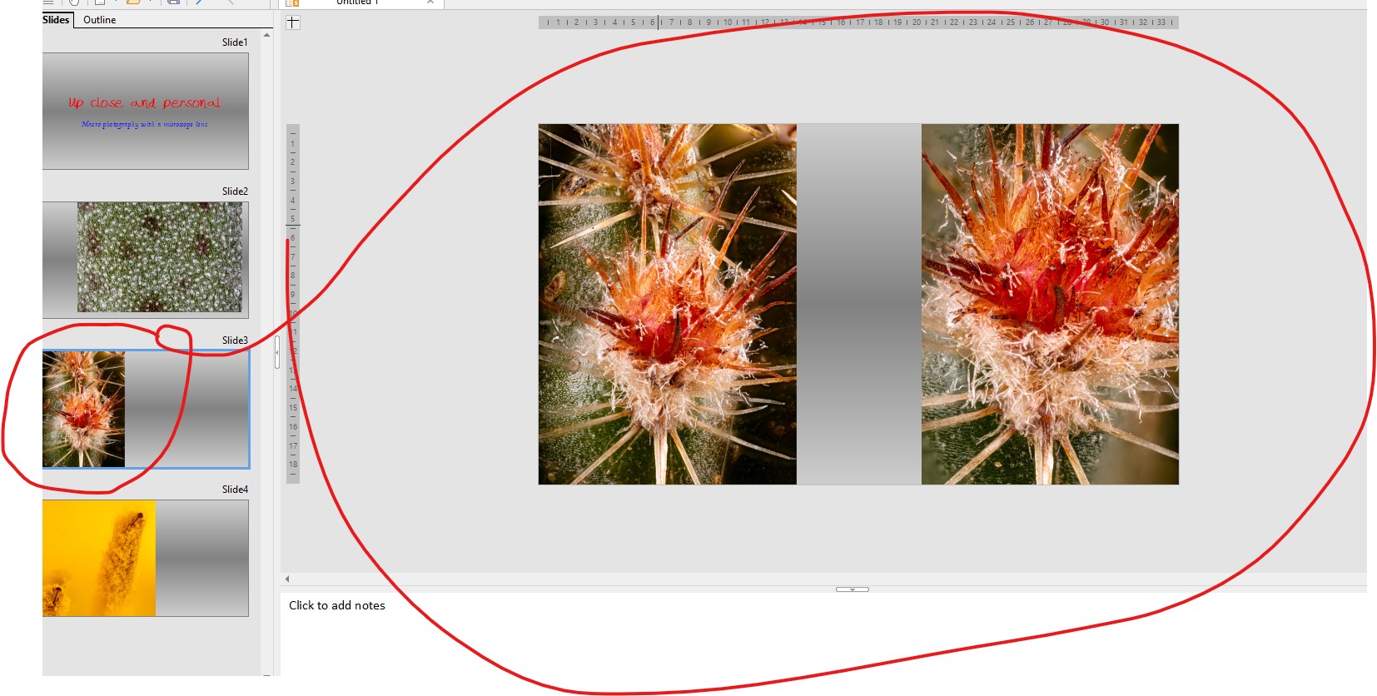
Task: Click the ruler origin crosshair icon
Action: [293, 22]
